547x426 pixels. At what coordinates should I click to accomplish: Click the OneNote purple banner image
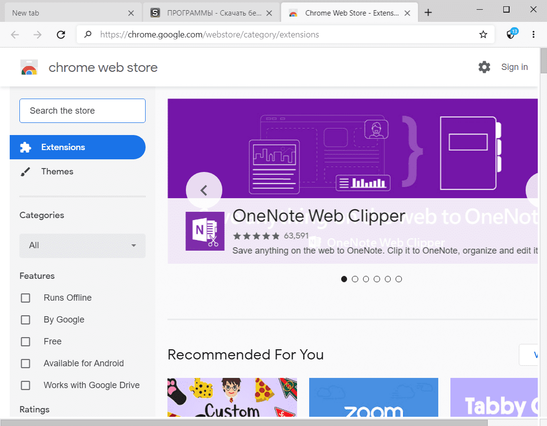pyautogui.click(x=352, y=149)
